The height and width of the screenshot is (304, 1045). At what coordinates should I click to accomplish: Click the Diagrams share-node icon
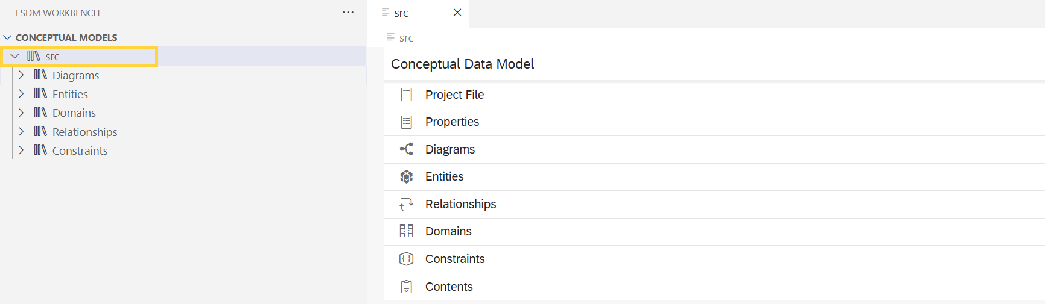click(x=407, y=149)
